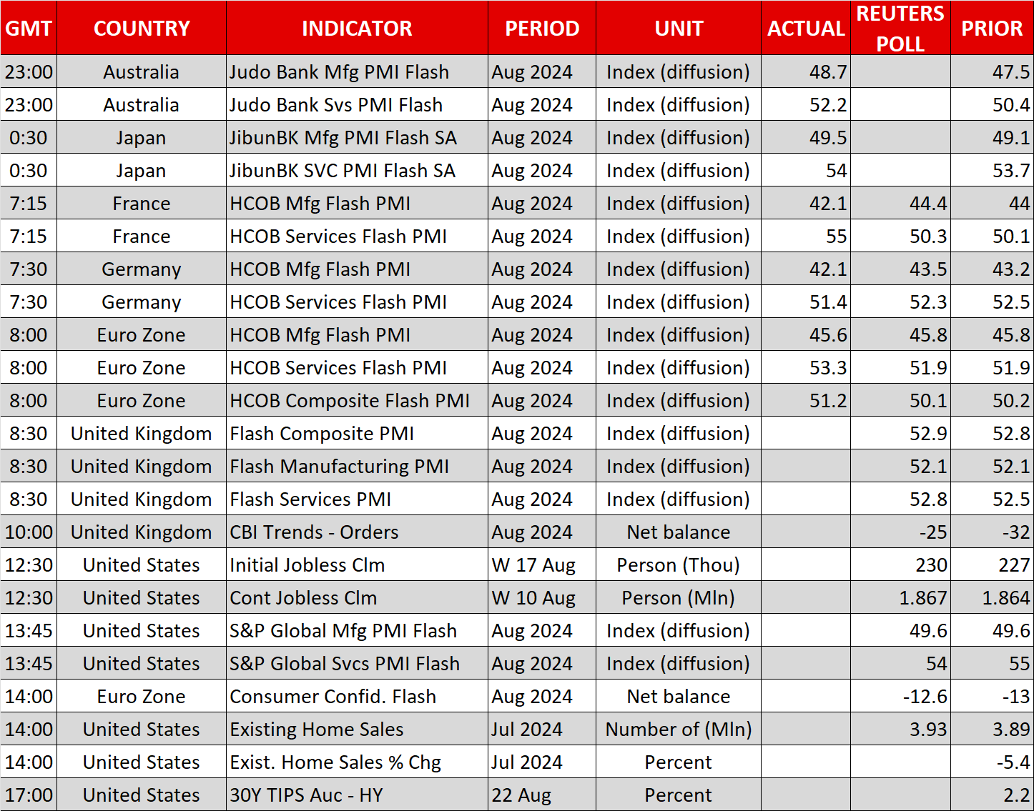Select the Existing Home Sales cell
Screen dimensions: 1034x811
357,729
